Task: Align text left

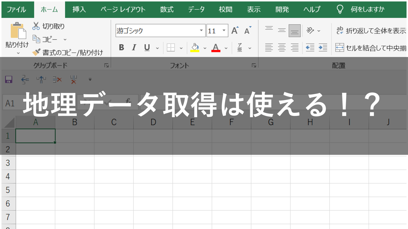Action: (x=269, y=48)
